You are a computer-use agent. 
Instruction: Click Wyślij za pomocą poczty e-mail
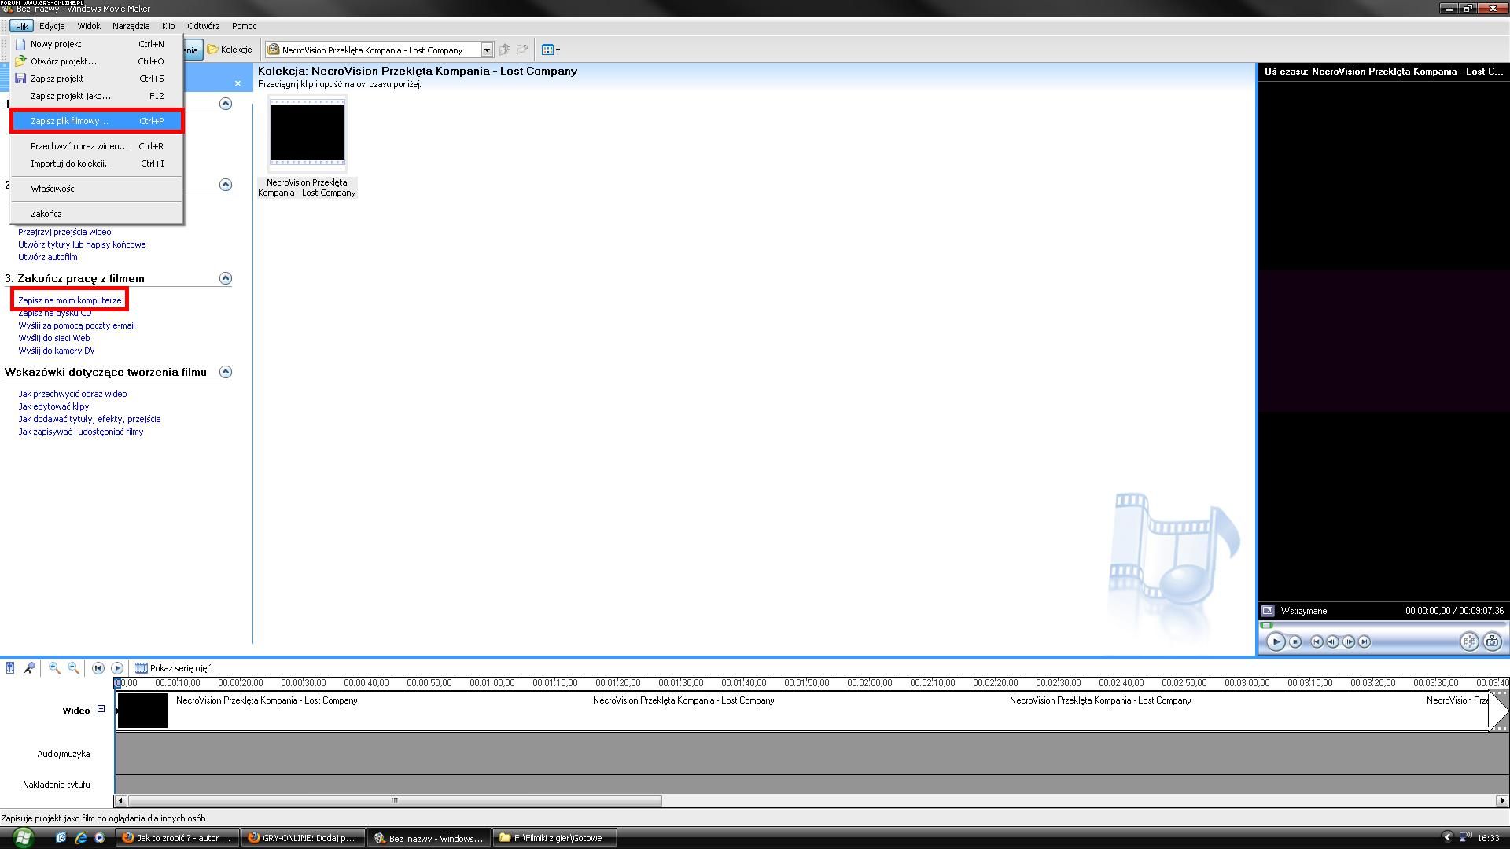coord(76,325)
